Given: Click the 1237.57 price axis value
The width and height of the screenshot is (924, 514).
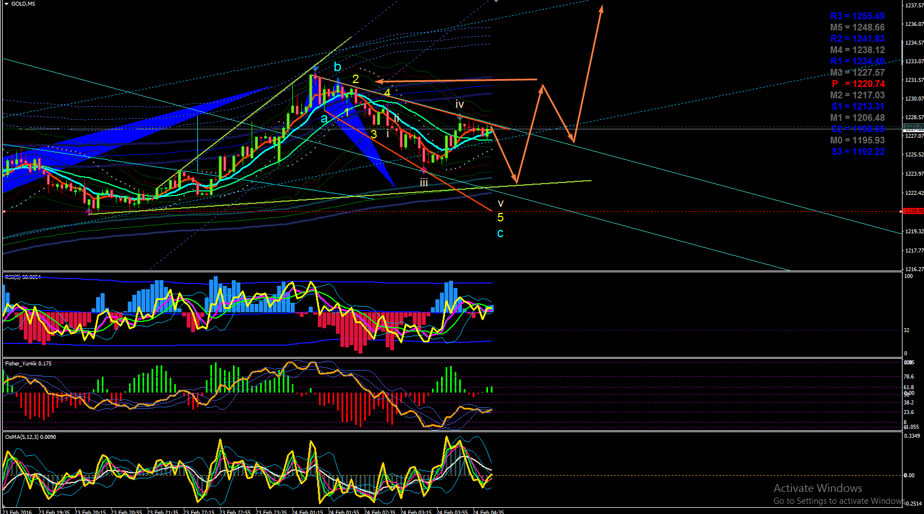Looking at the screenshot, I should (914, 6).
